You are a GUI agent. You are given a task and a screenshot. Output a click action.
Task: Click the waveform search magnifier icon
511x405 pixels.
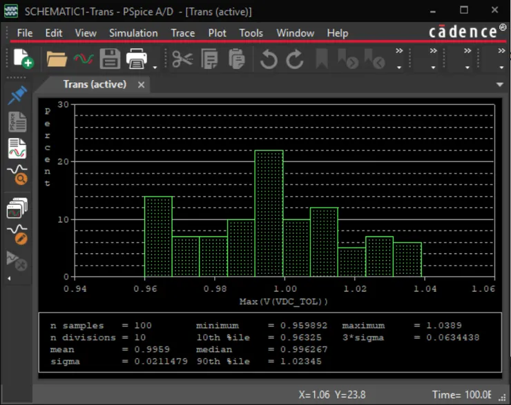17,175
